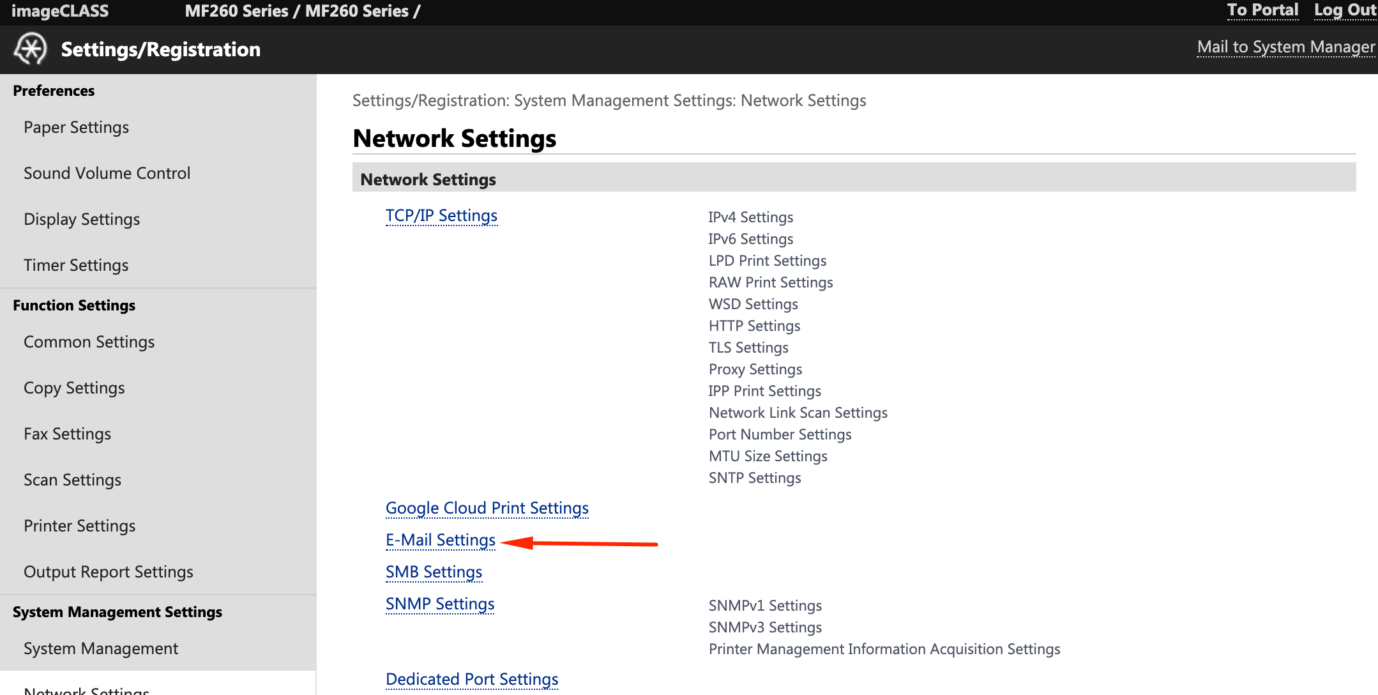Click the LPD Print Settings text
Screen dimensions: 1378x695
click(768, 261)
